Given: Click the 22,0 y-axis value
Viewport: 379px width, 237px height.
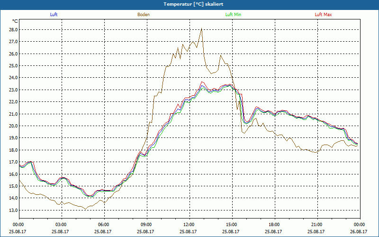Looking at the screenshot, I should [x=14, y=102].
